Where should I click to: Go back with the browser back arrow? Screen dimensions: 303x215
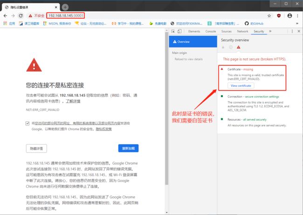tap(6, 16)
